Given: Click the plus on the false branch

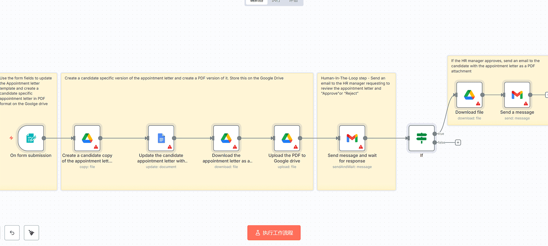Looking at the screenshot, I should [x=458, y=143].
